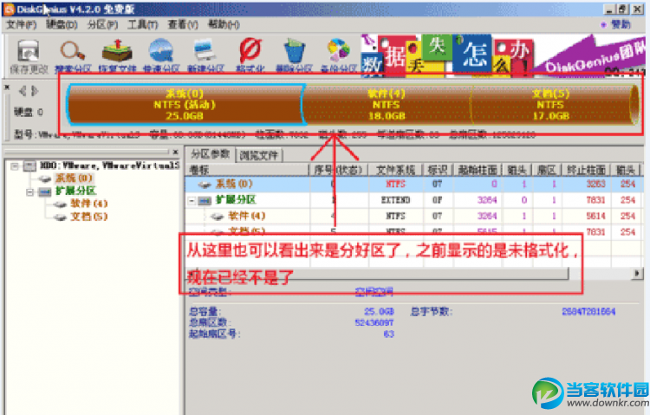Viewport: 650px width, 415px height.
Task: Collapse the HD0 VMware disk tree node
Action: point(15,166)
